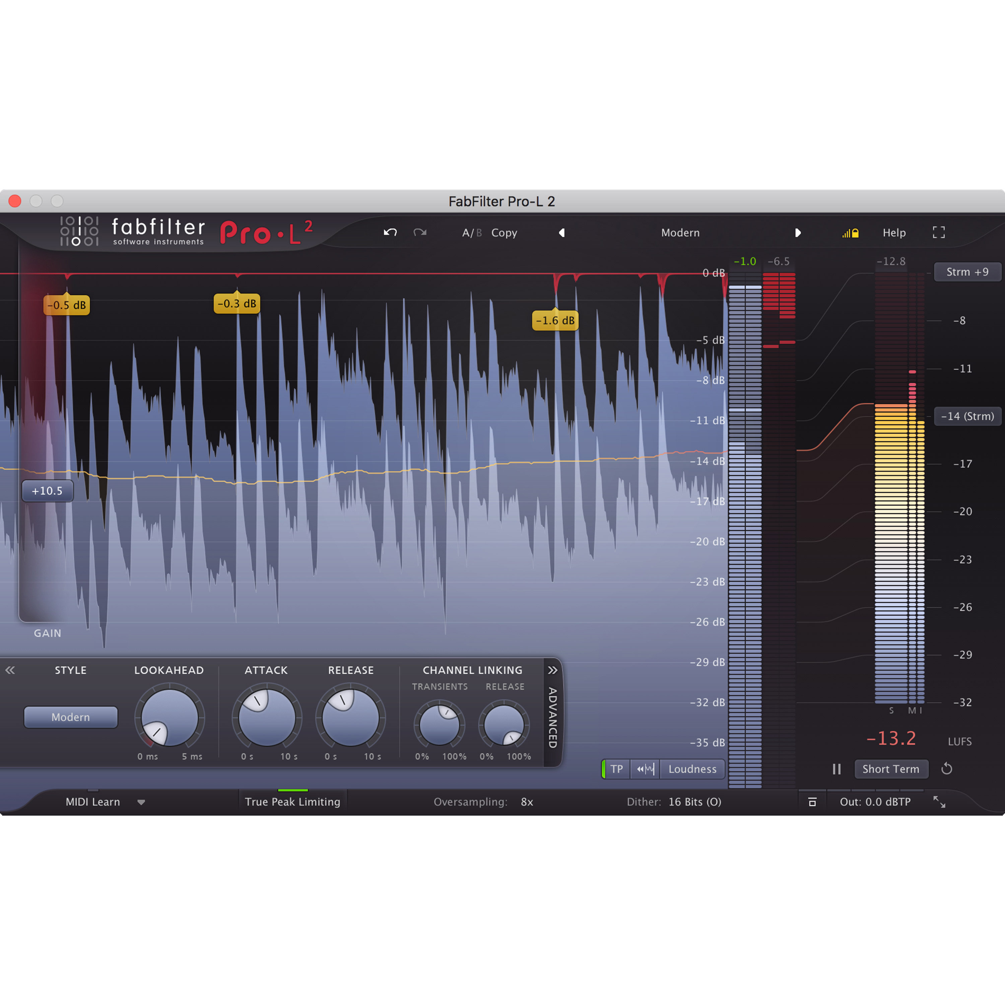Toggle true peak metering with the TP button

coord(616,769)
